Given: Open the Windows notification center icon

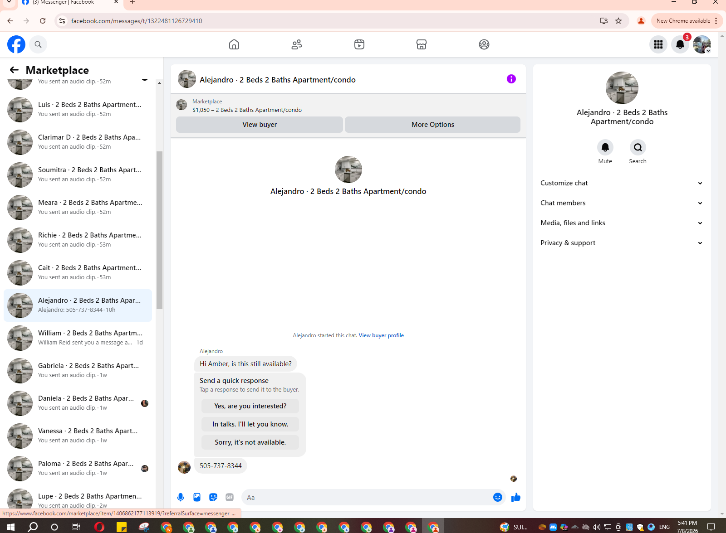Looking at the screenshot, I should click(711, 527).
